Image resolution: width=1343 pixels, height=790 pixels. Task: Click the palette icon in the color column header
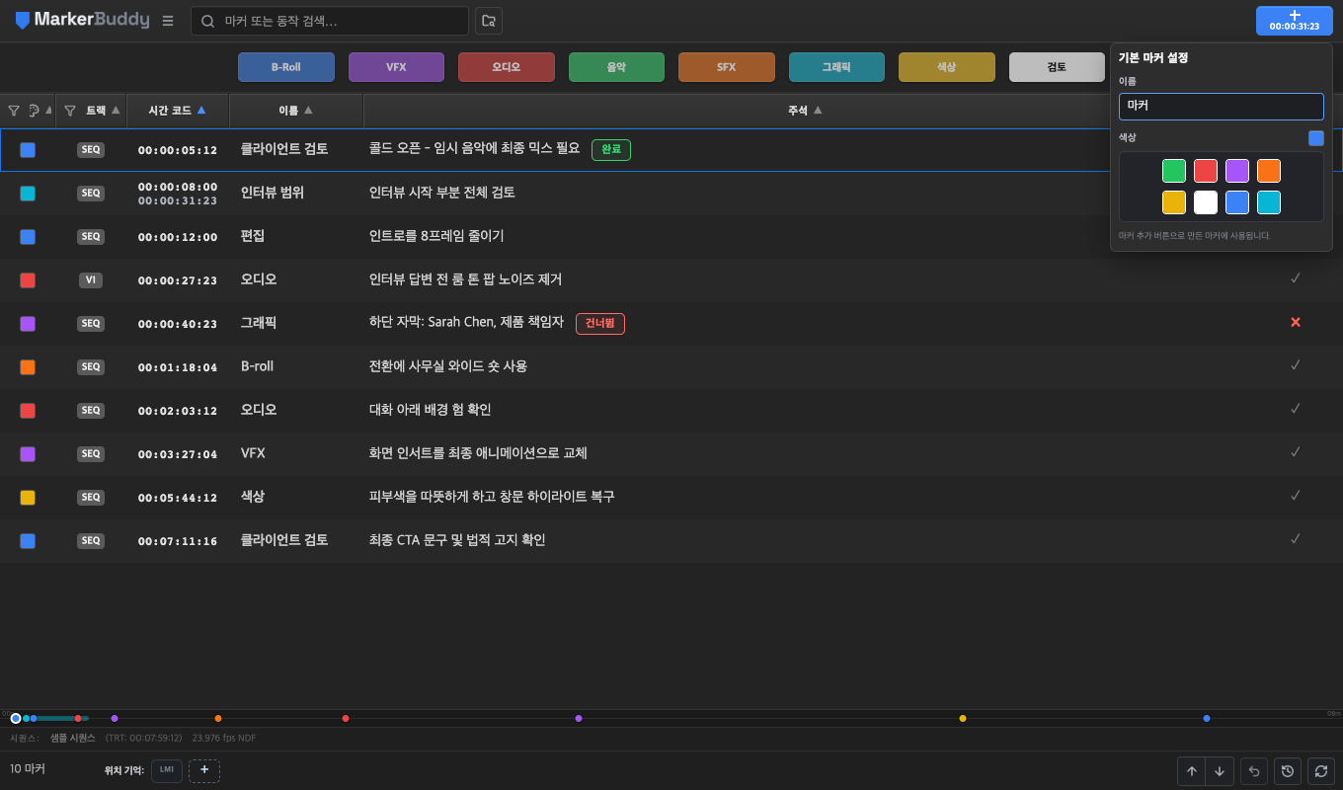tap(35, 111)
